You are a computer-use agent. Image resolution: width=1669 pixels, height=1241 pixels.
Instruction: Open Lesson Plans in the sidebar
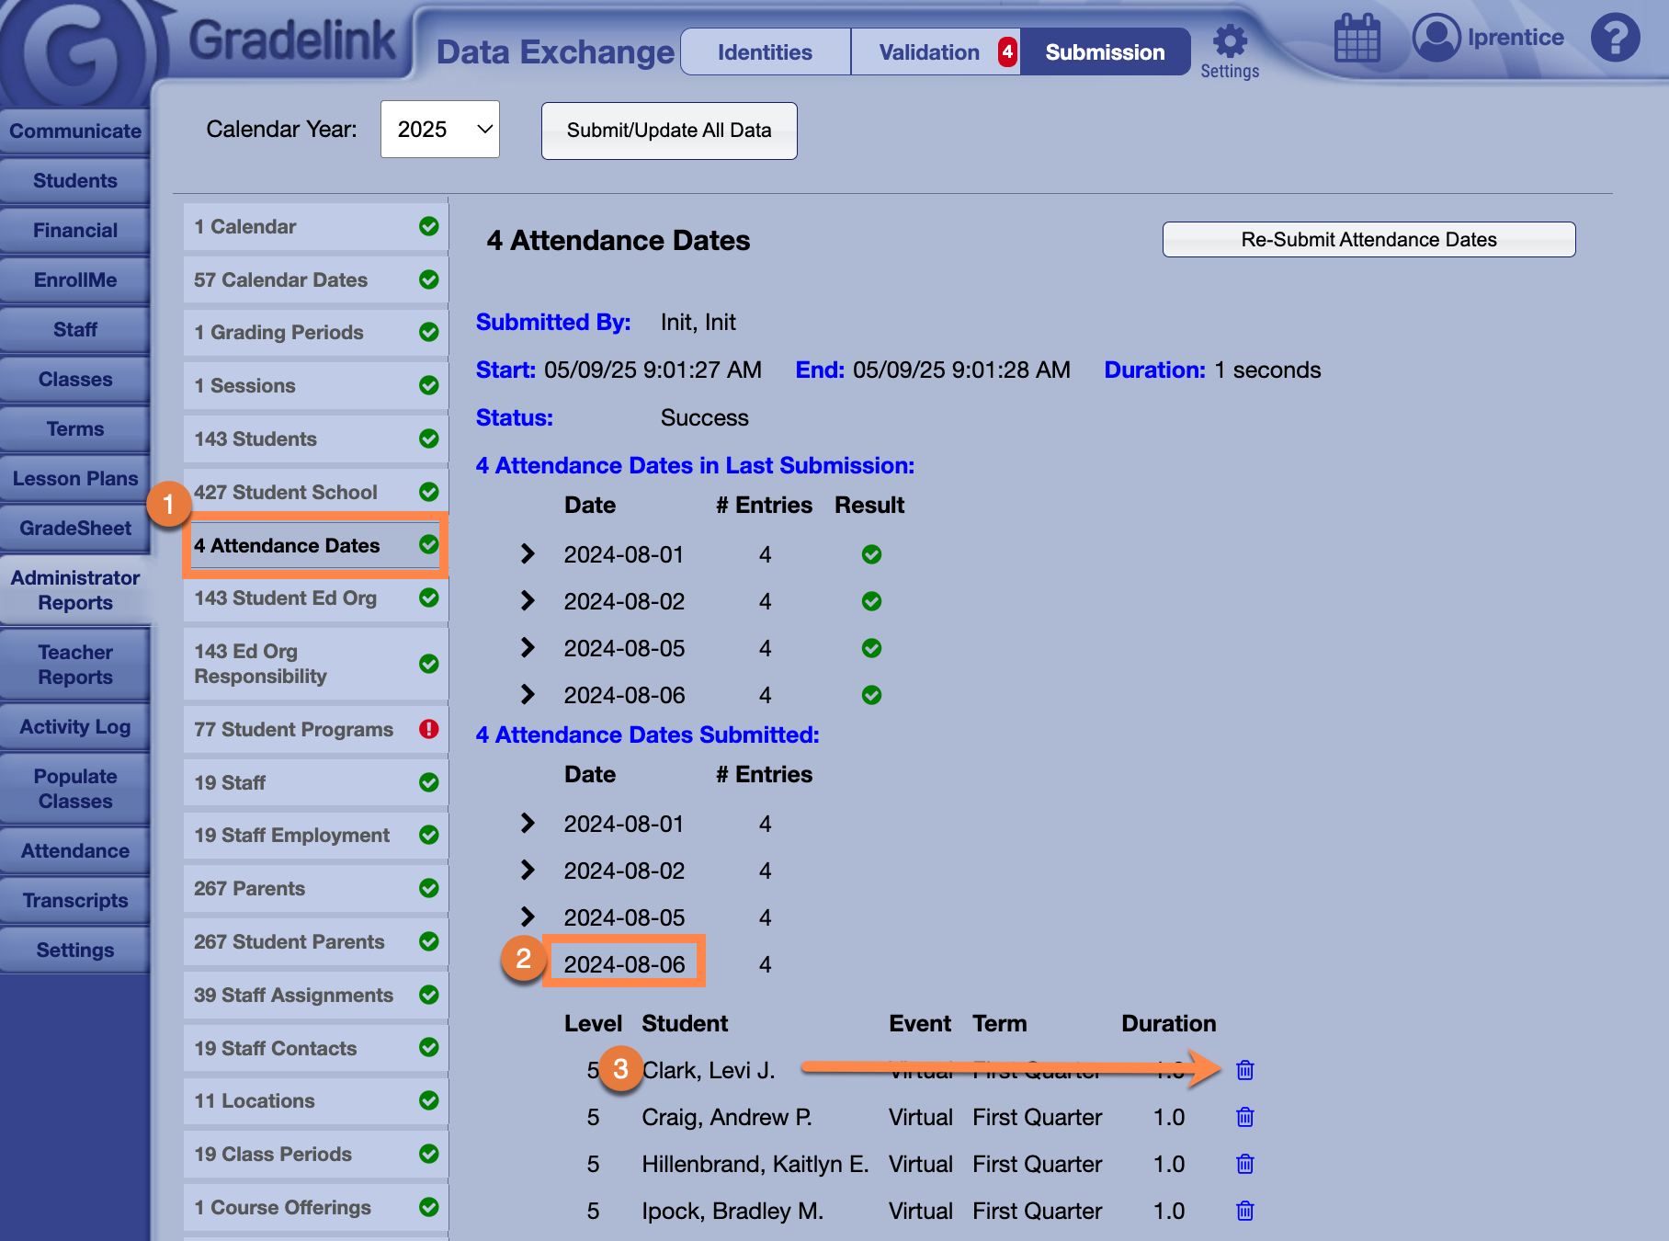[75, 479]
